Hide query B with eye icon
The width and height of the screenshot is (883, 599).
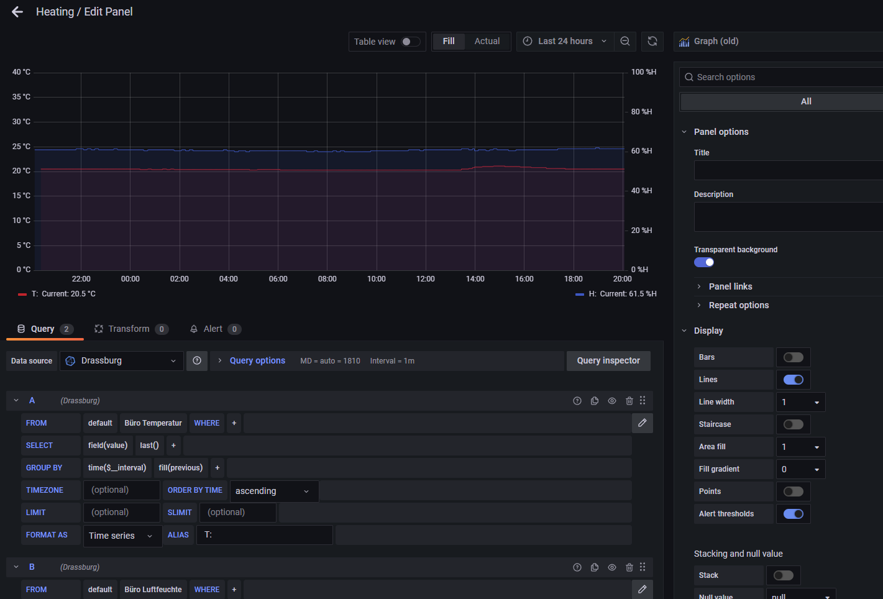tap(612, 567)
